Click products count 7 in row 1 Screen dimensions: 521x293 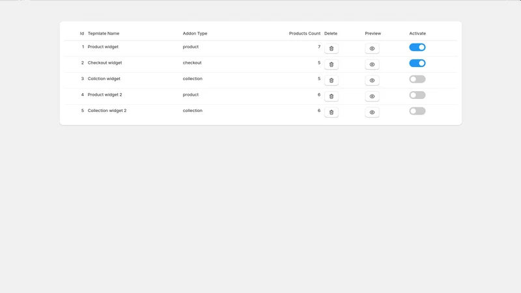pos(319,47)
